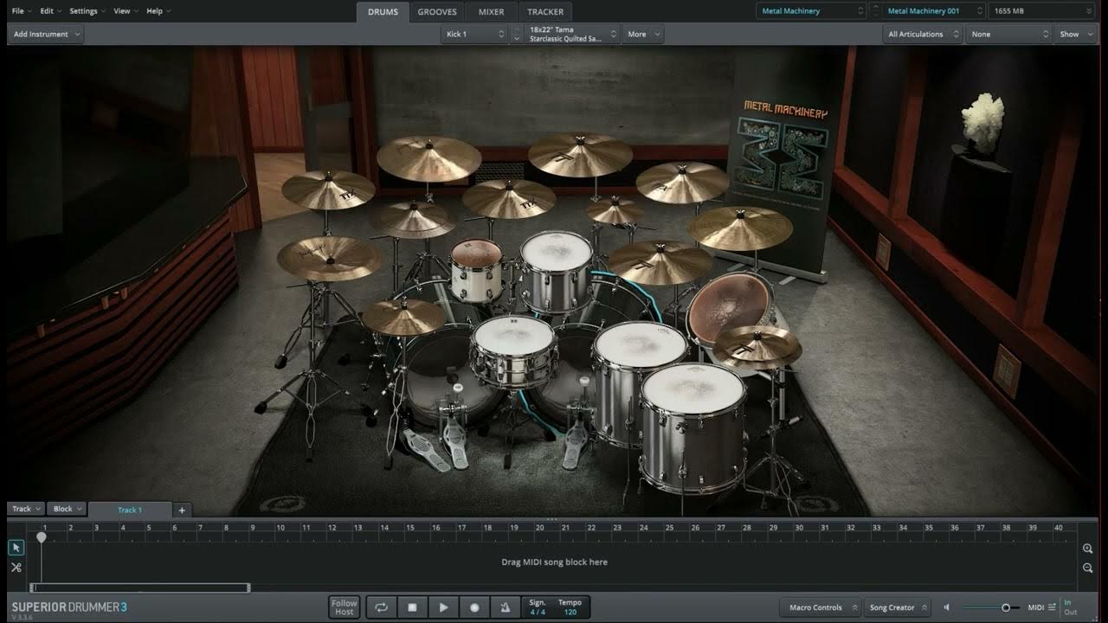The width and height of the screenshot is (1108, 623).
Task: Toggle the metronome
Action: coord(505,607)
